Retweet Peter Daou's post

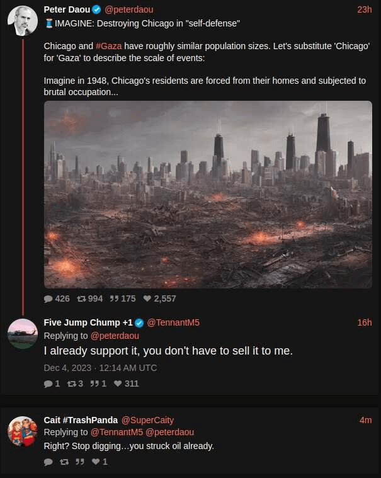(x=81, y=299)
